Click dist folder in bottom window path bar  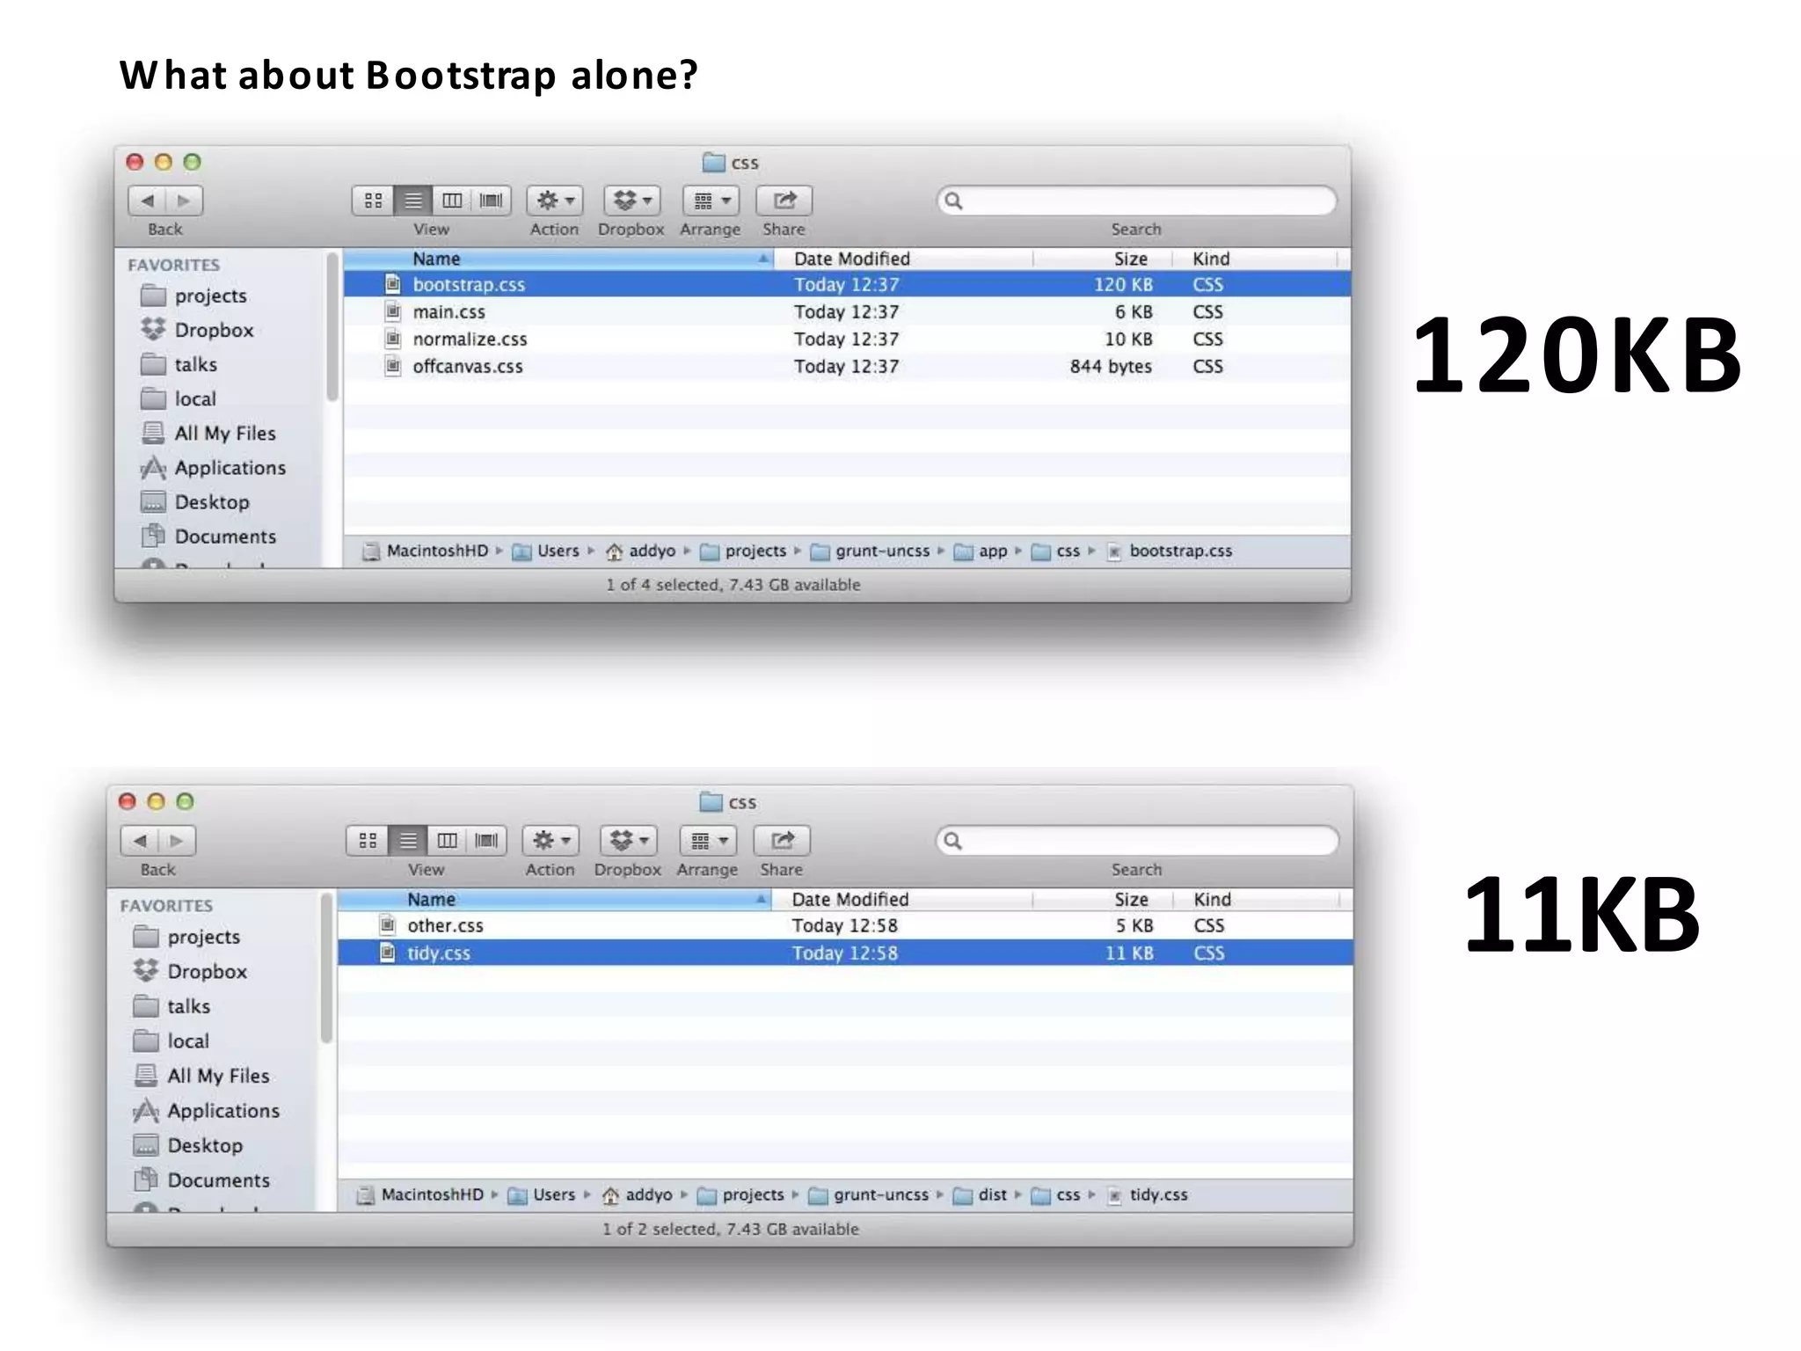tap(981, 1194)
